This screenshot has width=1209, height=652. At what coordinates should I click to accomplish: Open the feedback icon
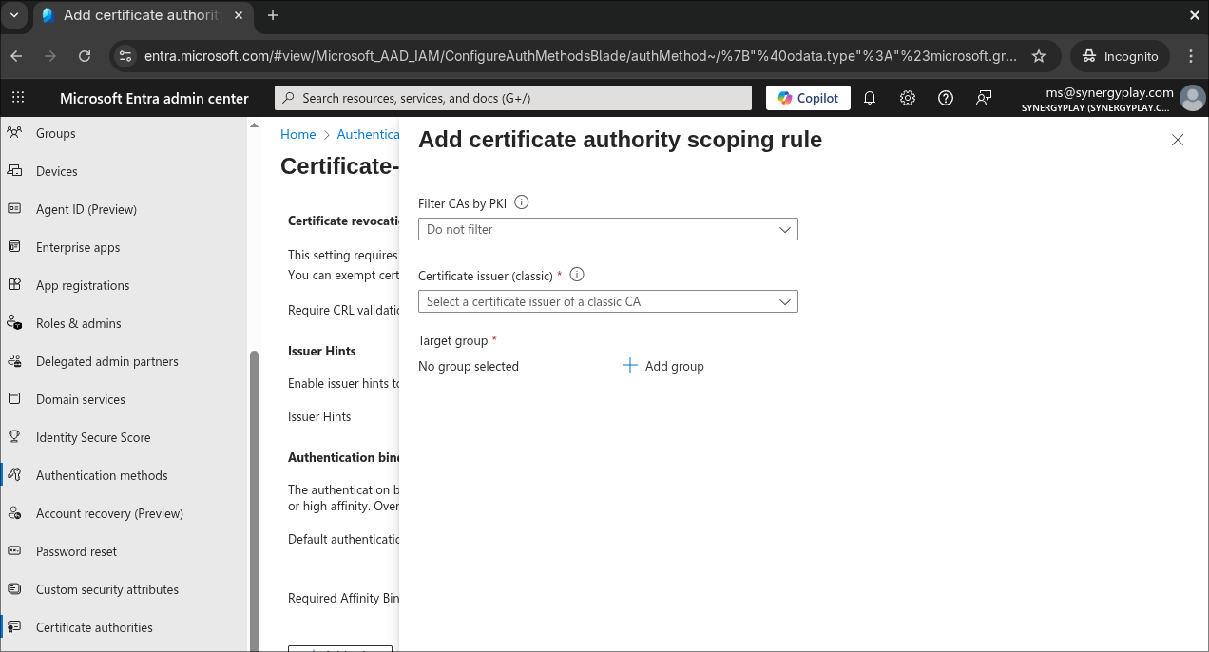point(984,98)
